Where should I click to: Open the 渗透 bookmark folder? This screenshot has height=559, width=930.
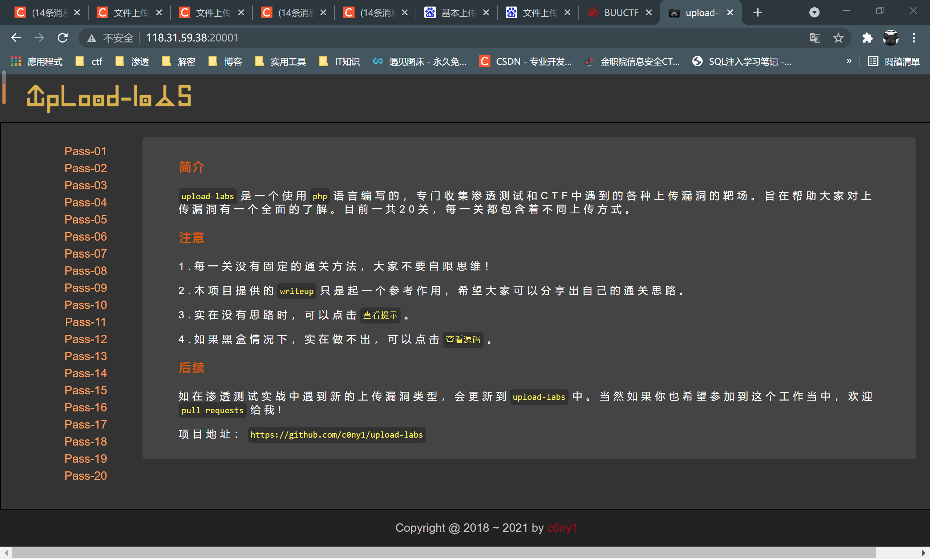click(132, 61)
